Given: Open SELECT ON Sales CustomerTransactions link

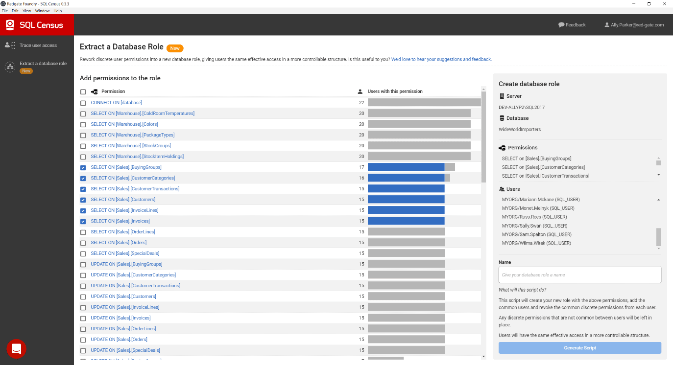Looking at the screenshot, I should [135, 189].
